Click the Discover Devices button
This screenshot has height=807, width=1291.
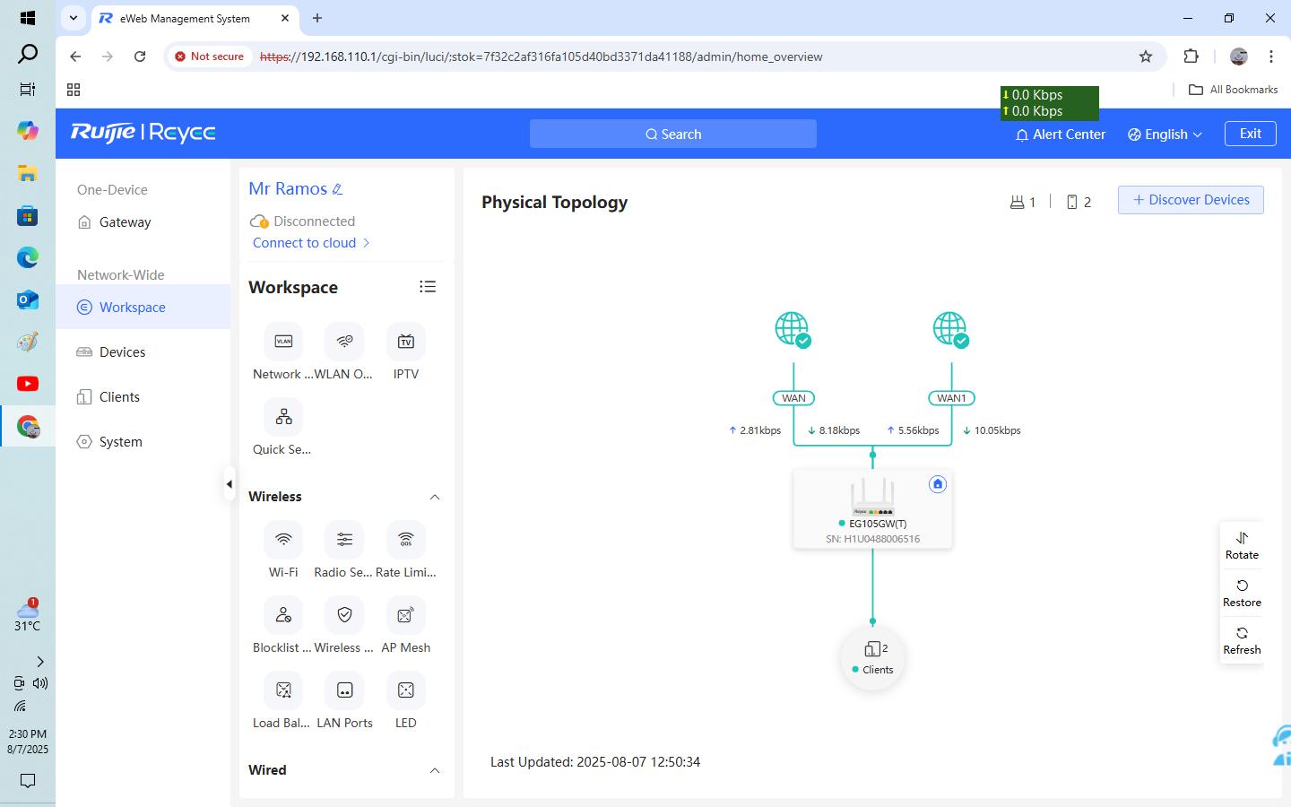tap(1191, 200)
